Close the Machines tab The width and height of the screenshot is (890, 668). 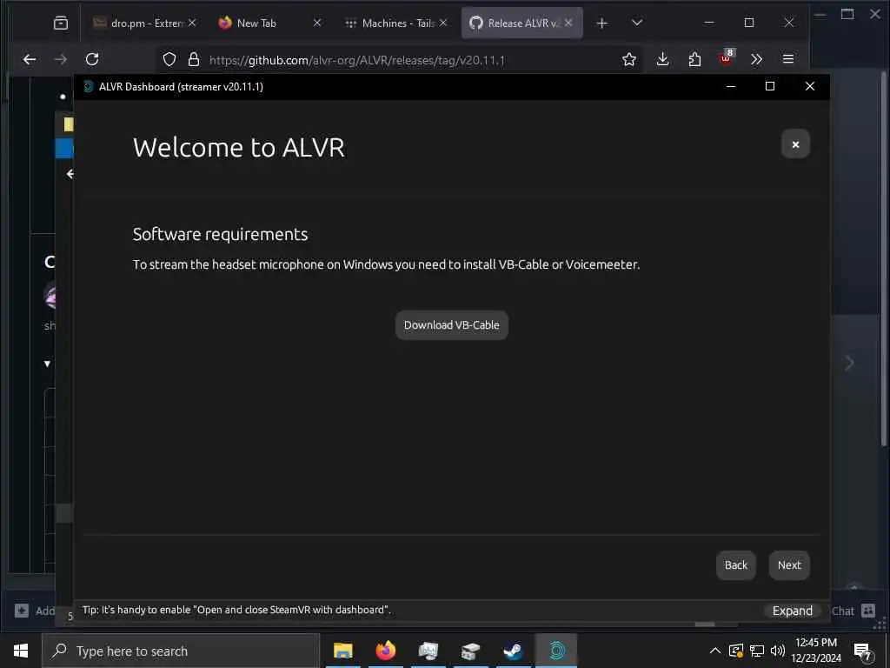point(442,23)
